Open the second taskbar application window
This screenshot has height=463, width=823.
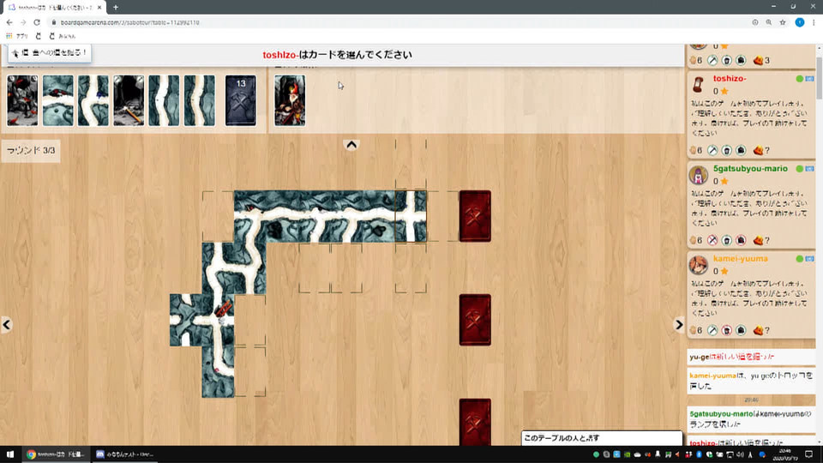click(125, 454)
